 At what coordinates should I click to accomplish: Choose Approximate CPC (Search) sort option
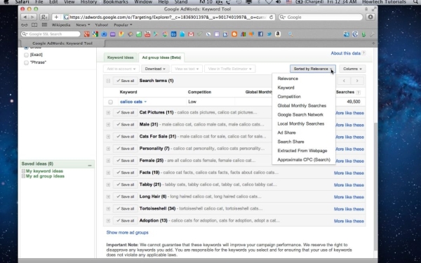(x=304, y=160)
